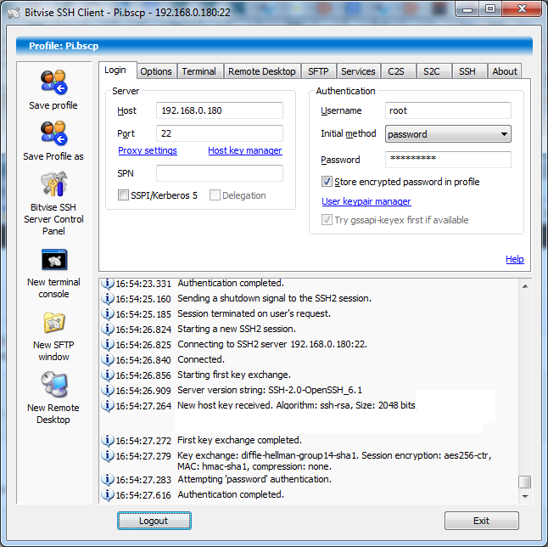The image size is (548, 547).
Task: Click info icon beside 'Authentication completed' log entry
Action: pos(108,495)
